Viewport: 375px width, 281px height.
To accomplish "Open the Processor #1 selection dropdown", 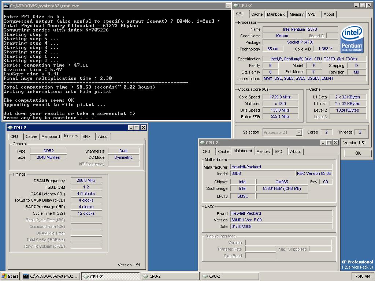I will tap(299, 132).
